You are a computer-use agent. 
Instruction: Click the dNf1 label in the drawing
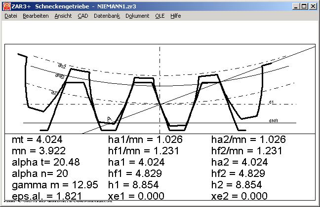click(273, 120)
